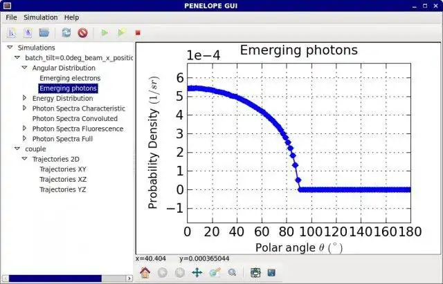The width and height of the screenshot is (443, 284).
Task: Open the Simulation menu
Action: coord(40,17)
